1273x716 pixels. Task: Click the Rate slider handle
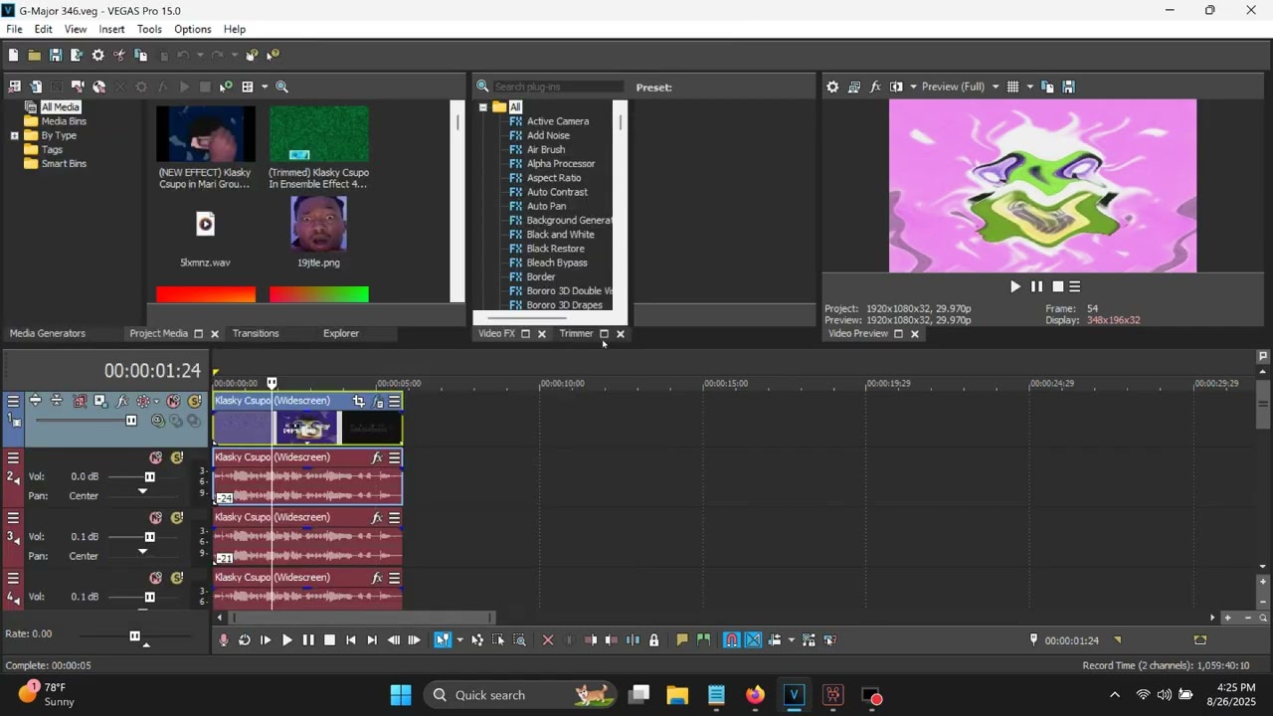tap(135, 635)
